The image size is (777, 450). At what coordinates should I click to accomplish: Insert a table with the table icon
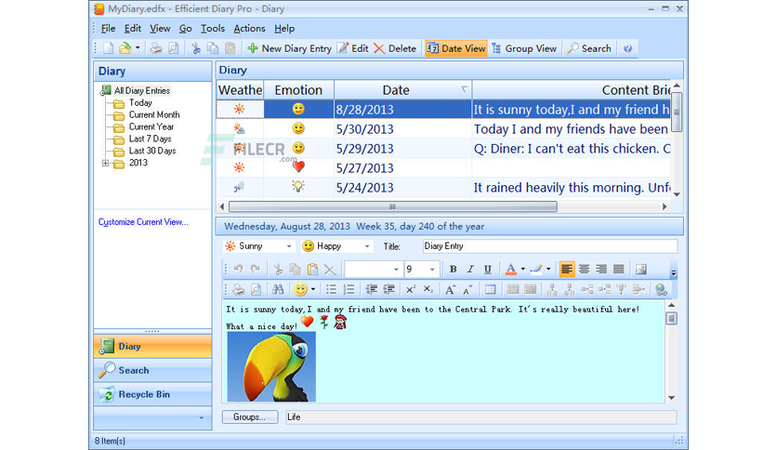click(490, 289)
